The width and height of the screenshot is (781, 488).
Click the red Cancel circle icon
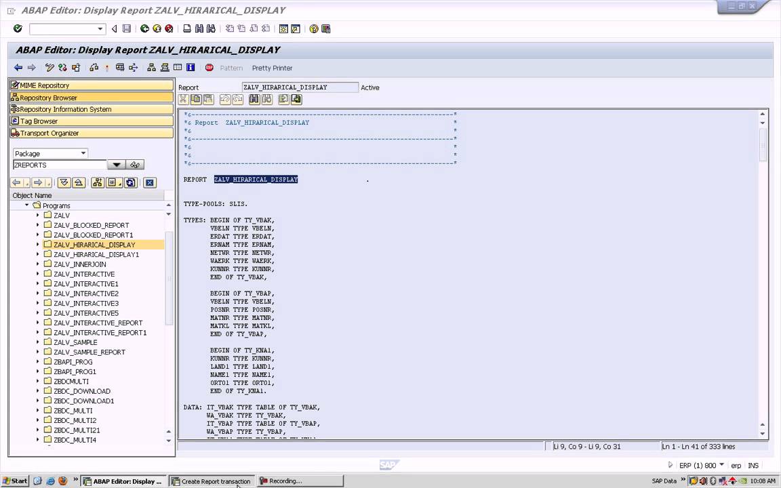[x=169, y=29]
